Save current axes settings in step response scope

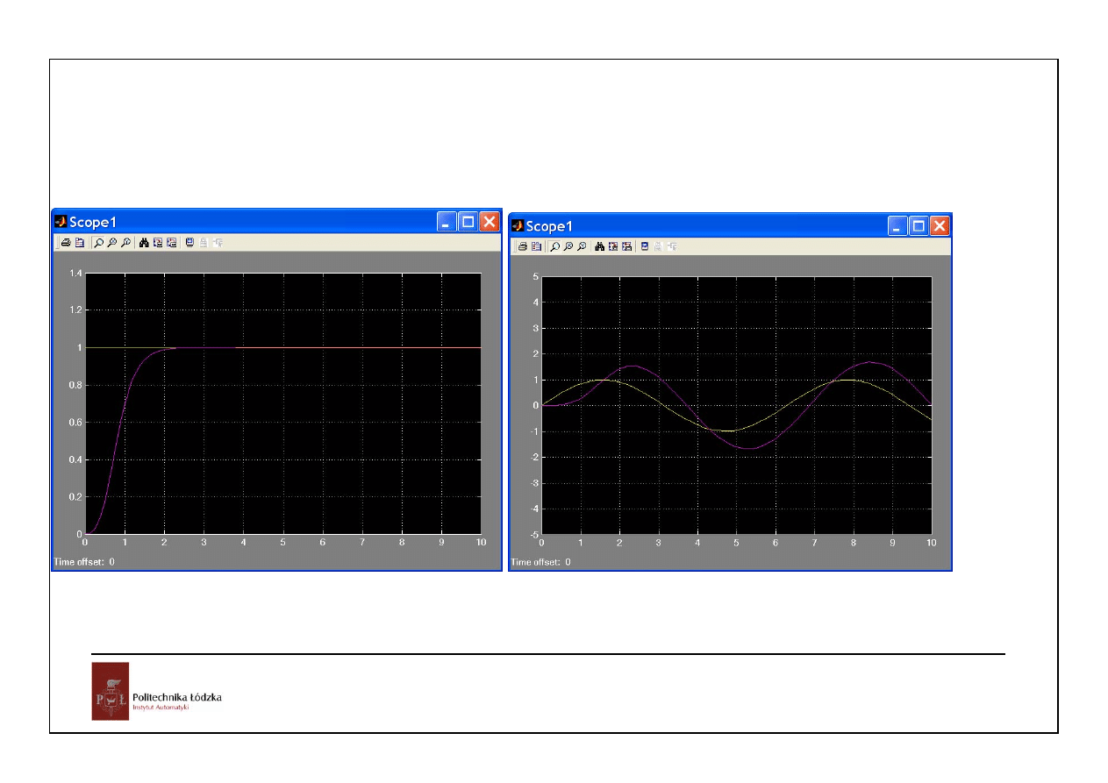click(x=158, y=243)
